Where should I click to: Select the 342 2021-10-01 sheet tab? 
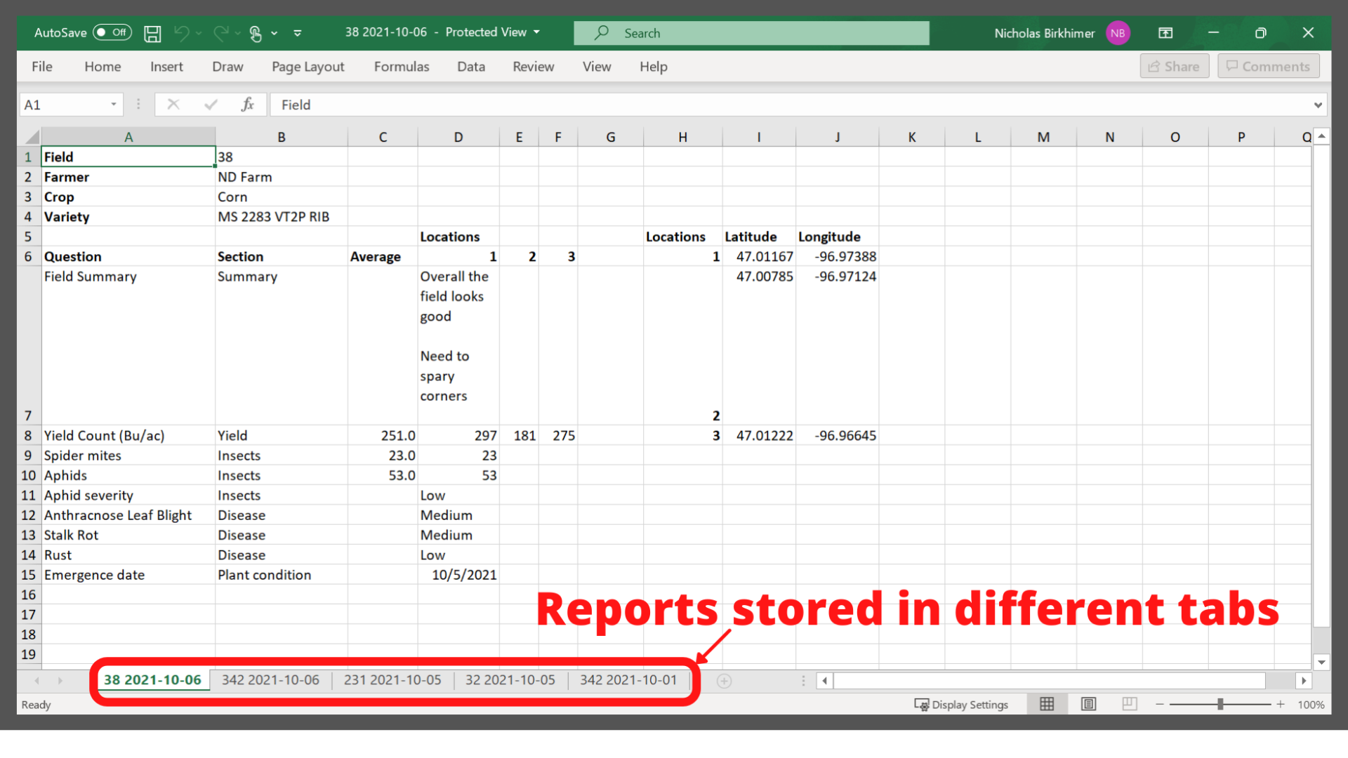(628, 680)
